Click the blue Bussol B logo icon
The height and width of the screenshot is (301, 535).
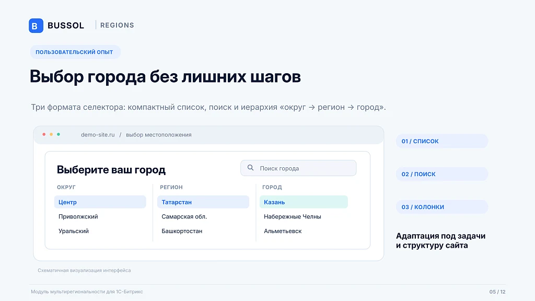(36, 26)
